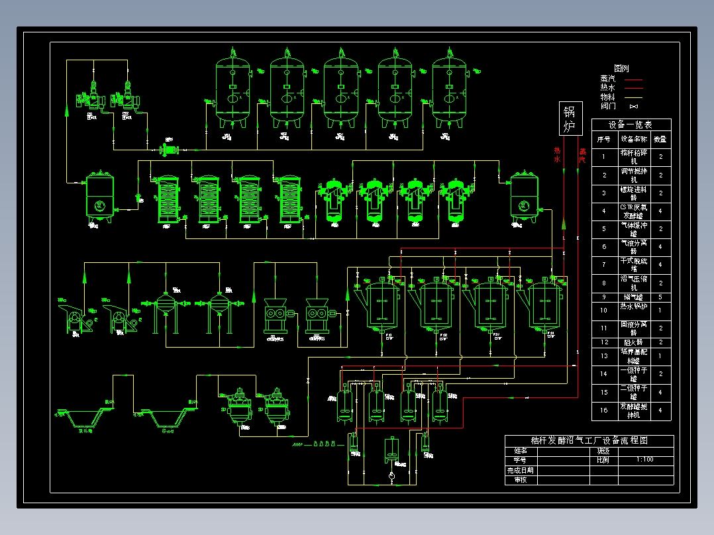The width and height of the screenshot is (714, 535).
Task: Select the 蒸汽 entry in the legend
Action: point(607,79)
